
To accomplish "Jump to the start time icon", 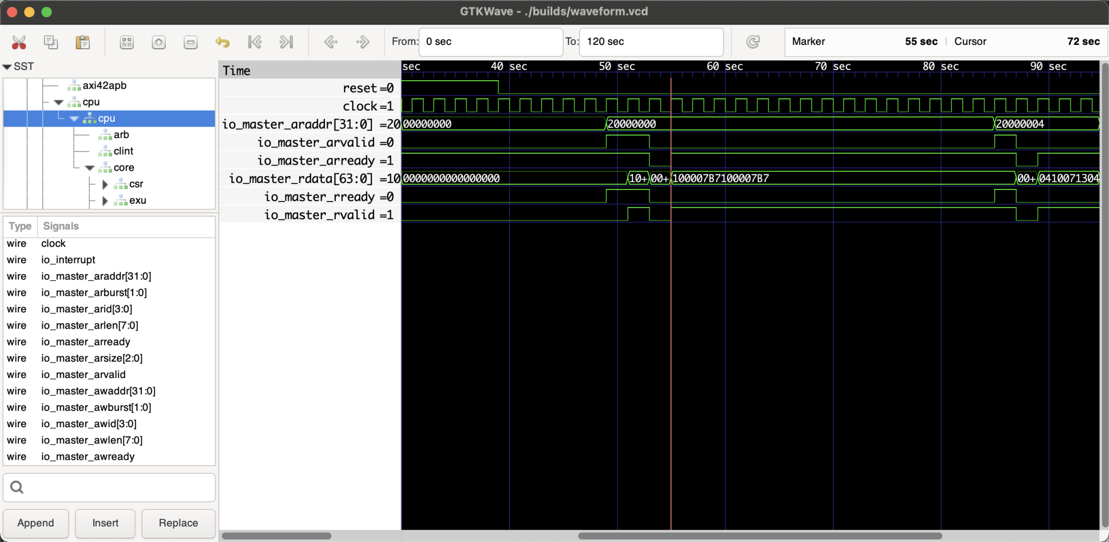I will click(255, 42).
